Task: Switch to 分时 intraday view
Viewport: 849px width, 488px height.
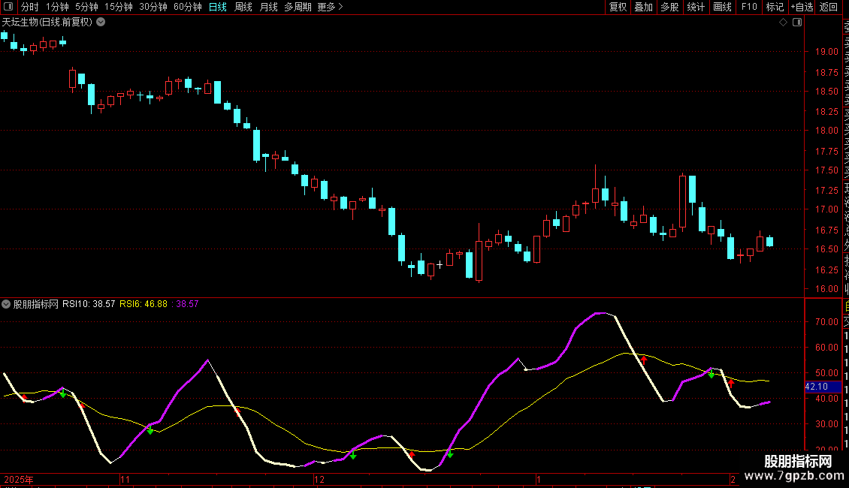Action: point(30,7)
